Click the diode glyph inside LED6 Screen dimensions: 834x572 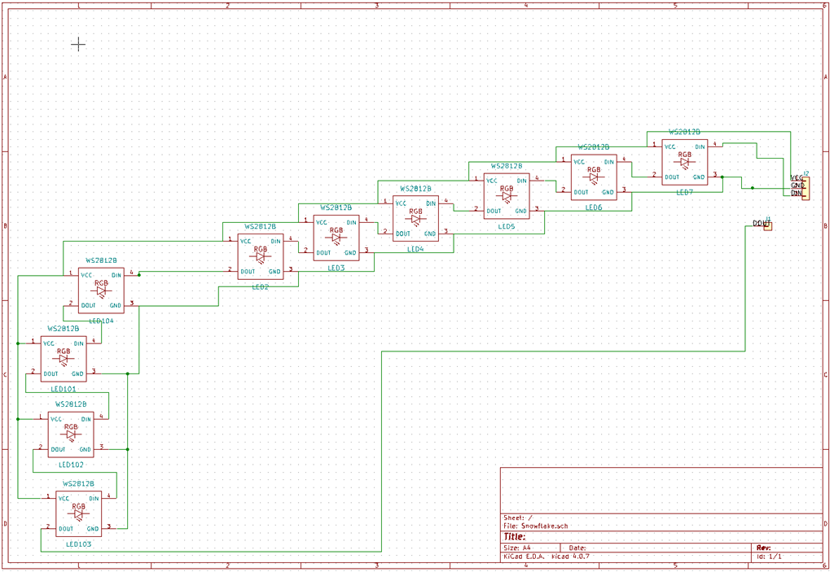tap(594, 177)
